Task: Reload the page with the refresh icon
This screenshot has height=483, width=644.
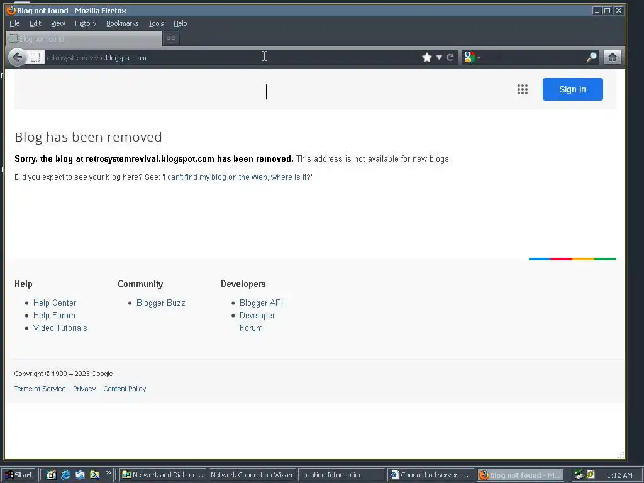Action: [x=450, y=57]
